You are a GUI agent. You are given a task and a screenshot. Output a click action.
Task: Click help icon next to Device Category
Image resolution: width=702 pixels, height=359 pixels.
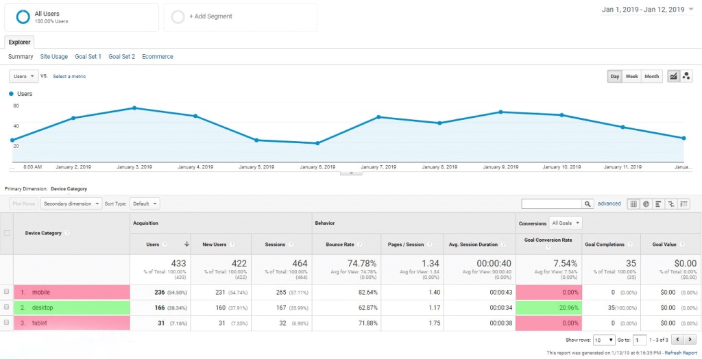coord(67,233)
